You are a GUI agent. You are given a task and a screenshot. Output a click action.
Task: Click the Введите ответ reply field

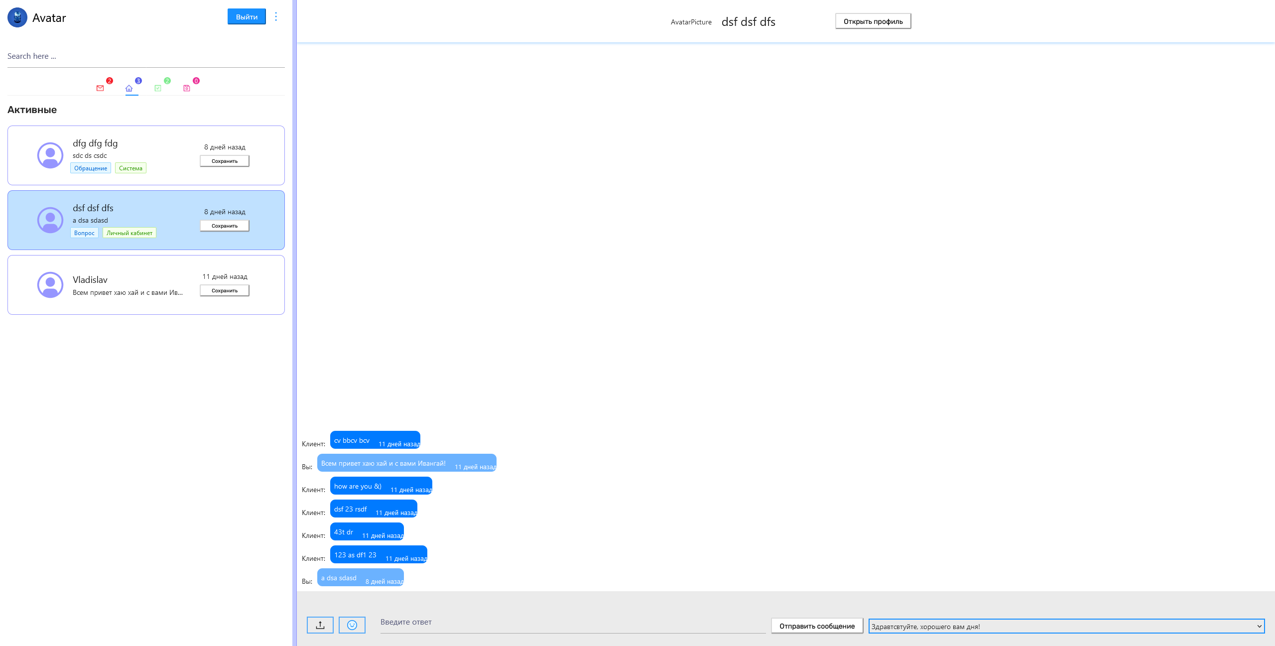573,622
